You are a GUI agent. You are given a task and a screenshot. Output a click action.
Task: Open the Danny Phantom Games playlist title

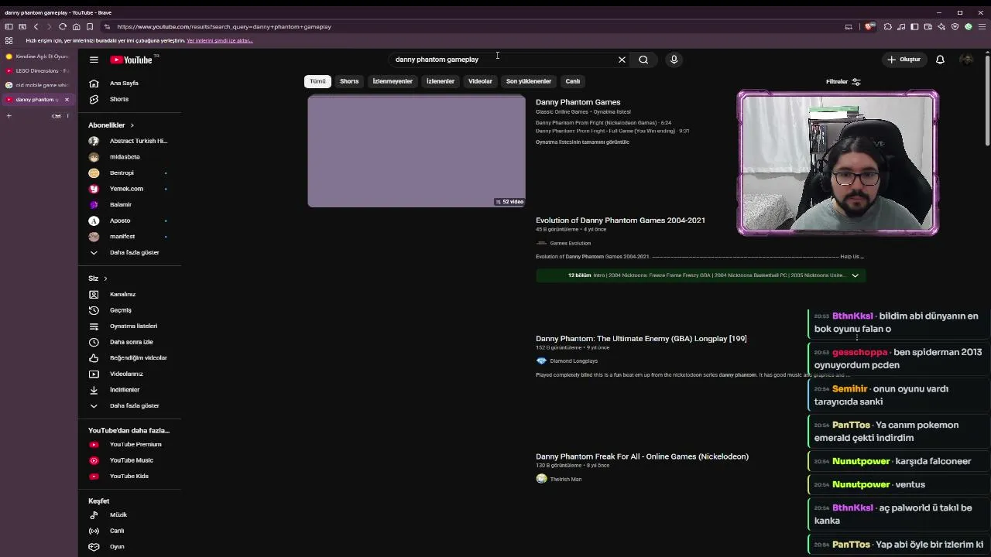(x=578, y=102)
